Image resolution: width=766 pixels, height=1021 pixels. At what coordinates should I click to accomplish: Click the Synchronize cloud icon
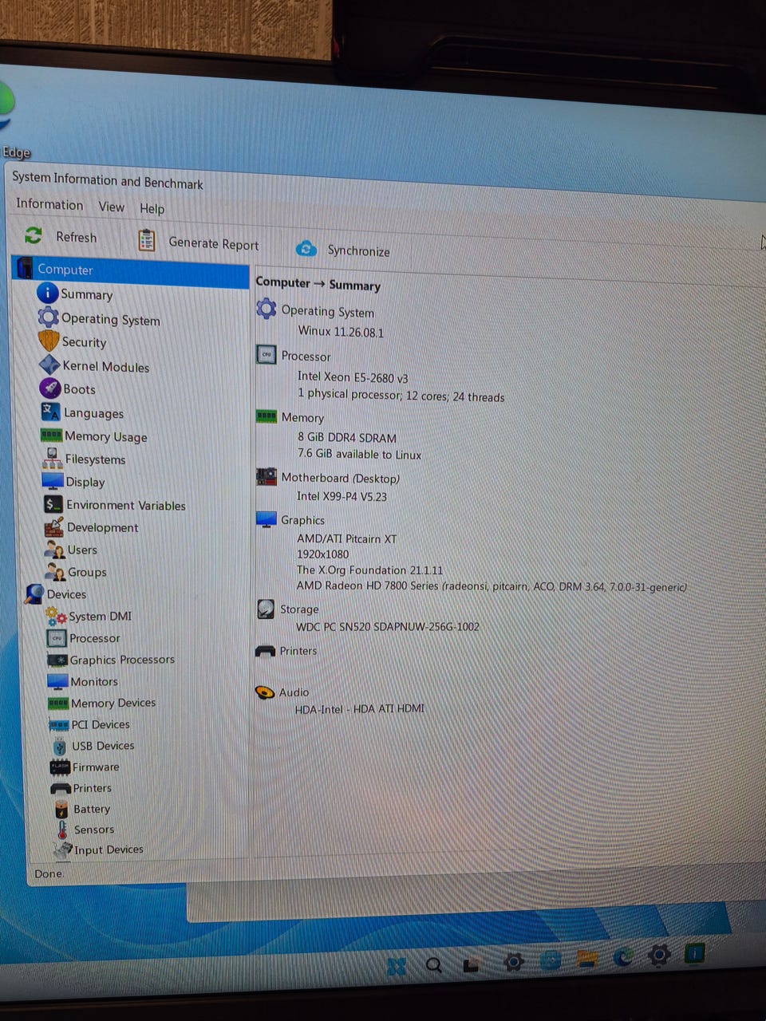(306, 249)
